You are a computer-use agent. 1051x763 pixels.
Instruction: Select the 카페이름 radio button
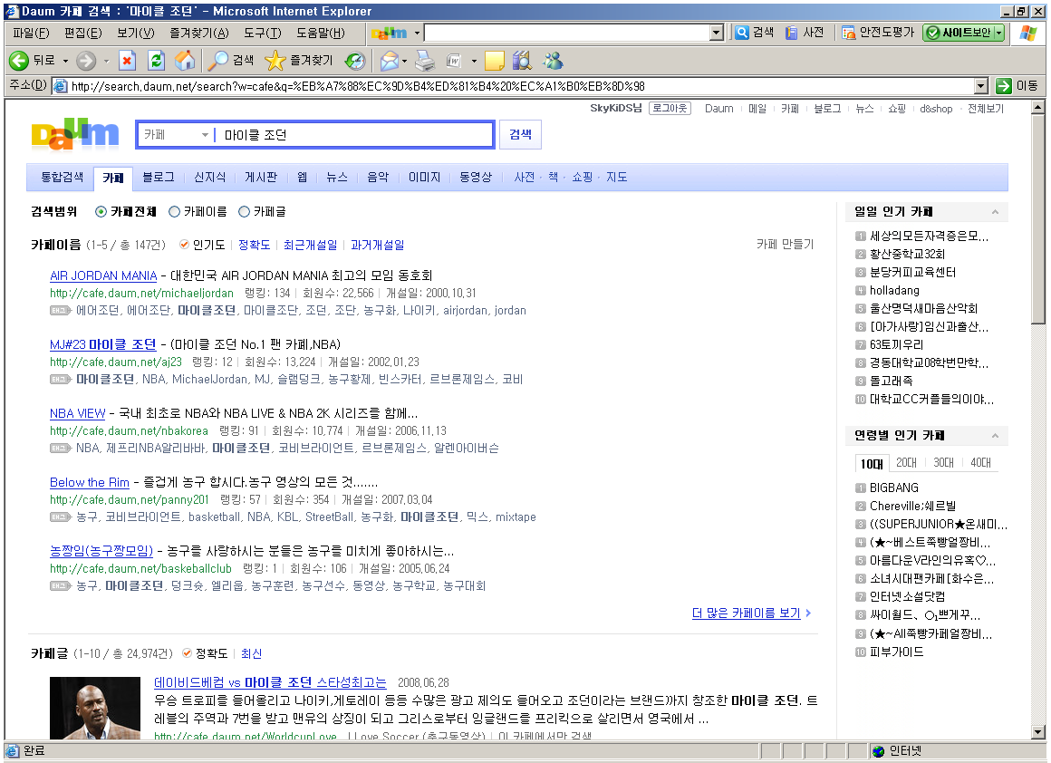coord(174,212)
